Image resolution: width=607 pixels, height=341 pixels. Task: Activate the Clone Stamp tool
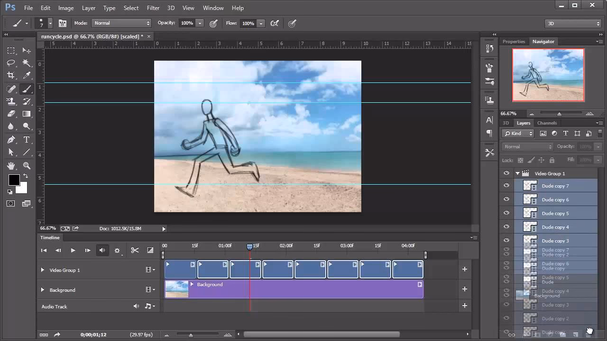(10, 101)
